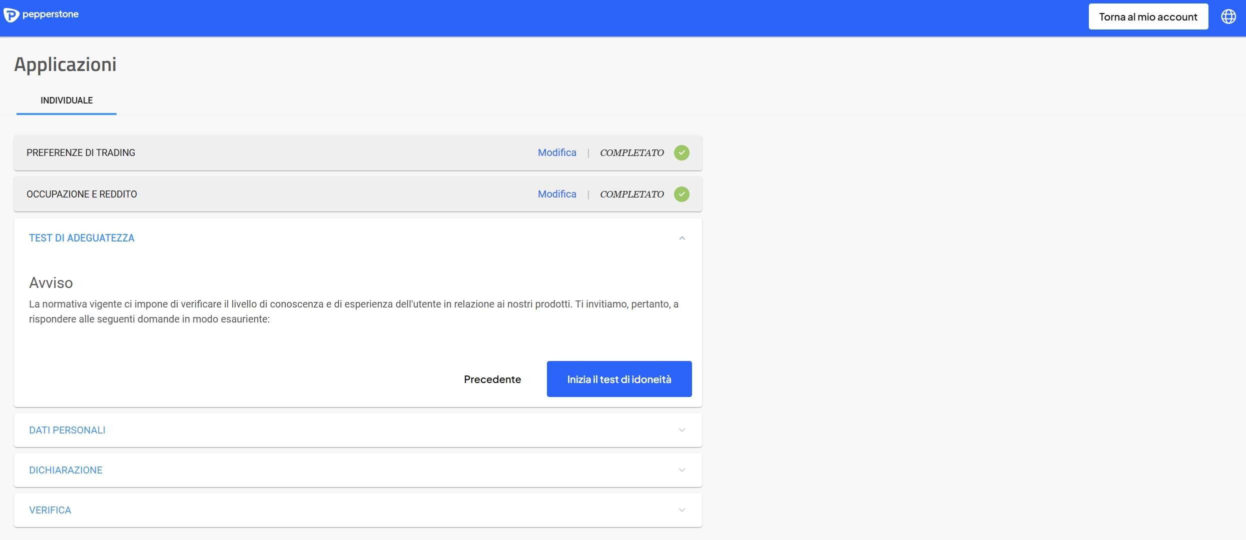1246x540 pixels.
Task: Click the 'La normativa vigente' notice paragraph
Action: pyautogui.click(x=354, y=311)
